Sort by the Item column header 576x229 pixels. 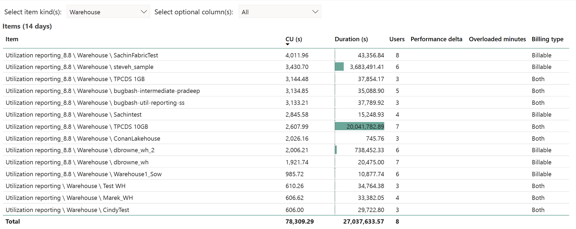12,39
